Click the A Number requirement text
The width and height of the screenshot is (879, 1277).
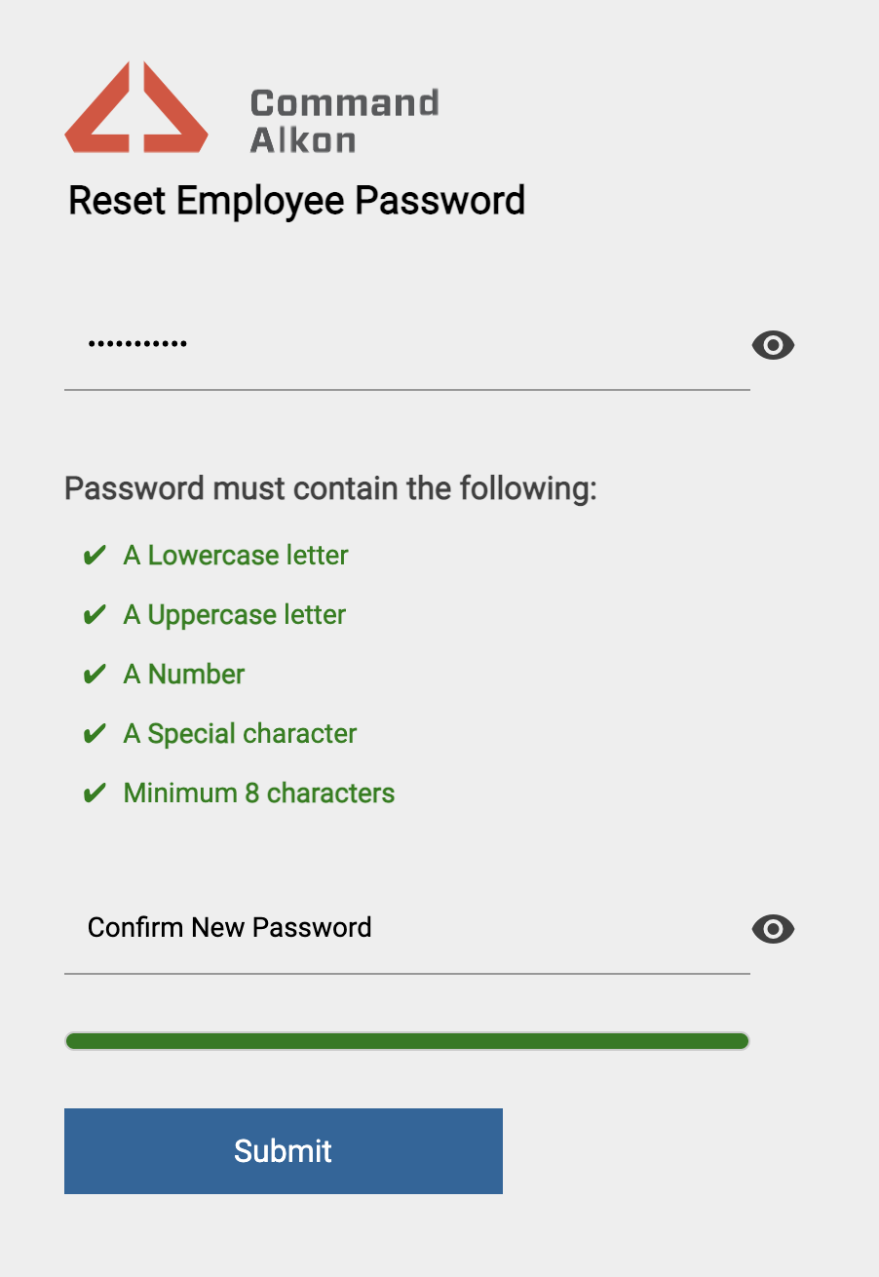pos(184,675)
